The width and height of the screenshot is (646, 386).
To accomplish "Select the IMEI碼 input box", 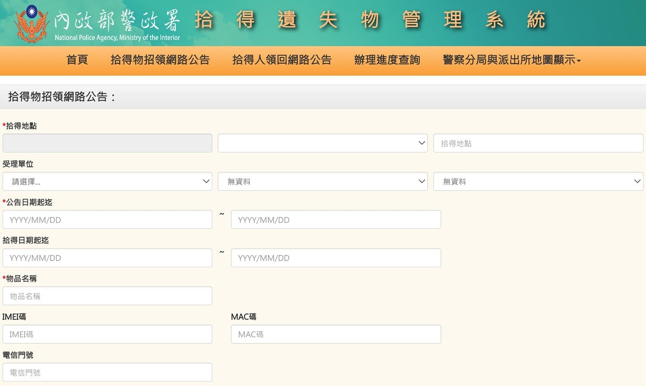I will point(107,334).
